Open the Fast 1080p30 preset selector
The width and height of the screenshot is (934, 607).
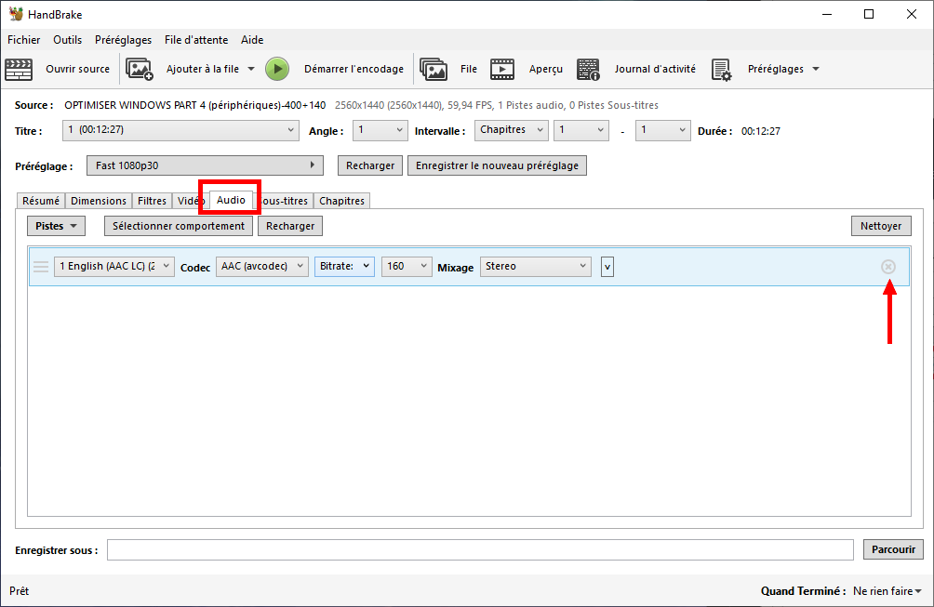click(x=205, y=165)
